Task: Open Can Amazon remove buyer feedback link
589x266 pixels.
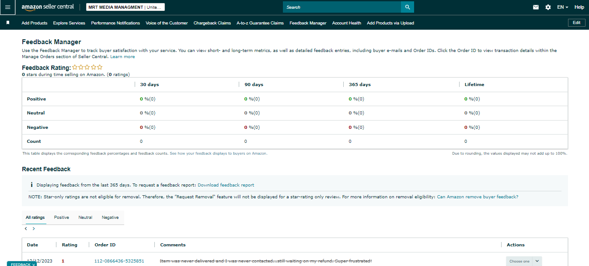Action: click(x=477, y=197)
